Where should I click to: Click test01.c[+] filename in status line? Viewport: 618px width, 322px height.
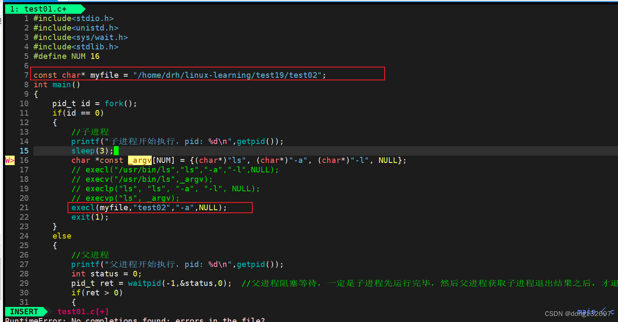pos(83,312)
